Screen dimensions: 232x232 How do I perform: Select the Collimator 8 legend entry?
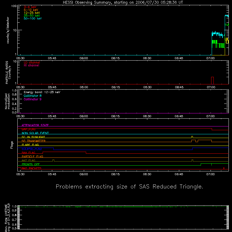point(32,96)
